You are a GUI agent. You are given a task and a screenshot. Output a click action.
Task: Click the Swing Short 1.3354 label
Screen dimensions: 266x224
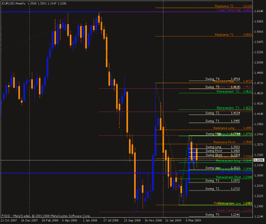223,155
